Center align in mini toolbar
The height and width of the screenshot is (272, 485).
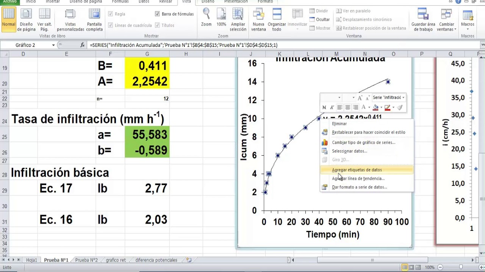tap(347, 108)
